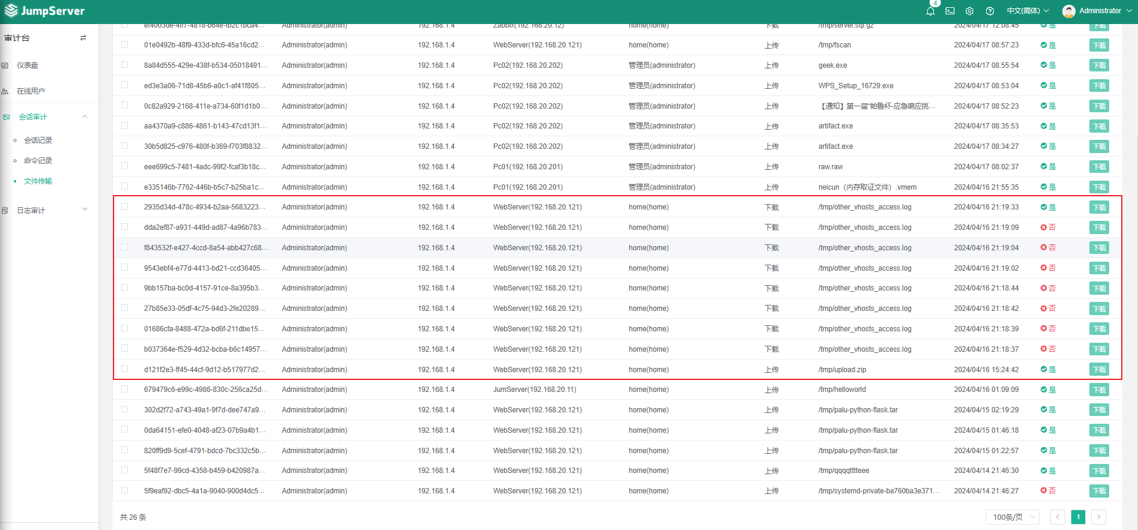Open 会话记录 submenu item
The width and height of the screenshot is (1138, 530).
[38, 140]
